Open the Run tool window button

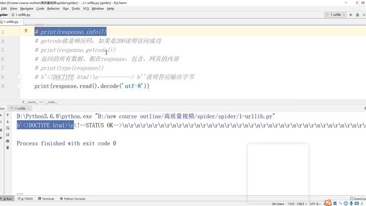7,199
